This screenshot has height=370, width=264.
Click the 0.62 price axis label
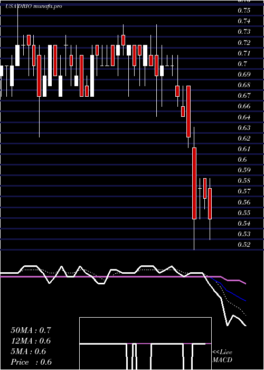coord(244,138)
